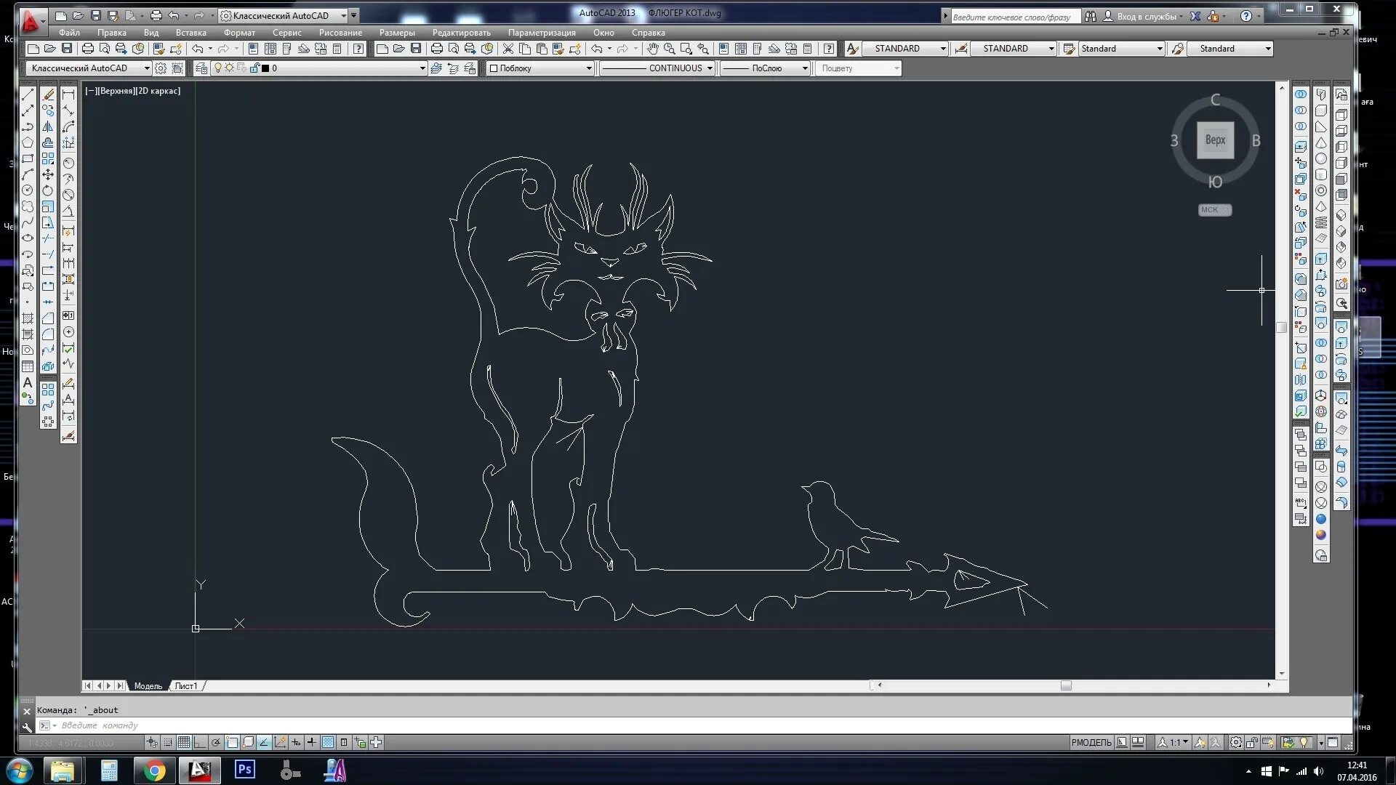Screen dimensions: 1396x785
Task: Expand the layer 0 dropdown list
Action: pyautogui.click(x=422, y=68)
